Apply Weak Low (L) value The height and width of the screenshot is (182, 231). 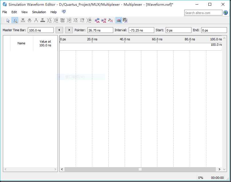click(x=49, y=20)
